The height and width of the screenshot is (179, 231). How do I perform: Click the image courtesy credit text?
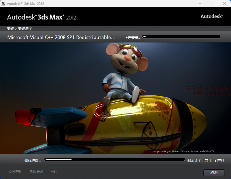point(183,151)
